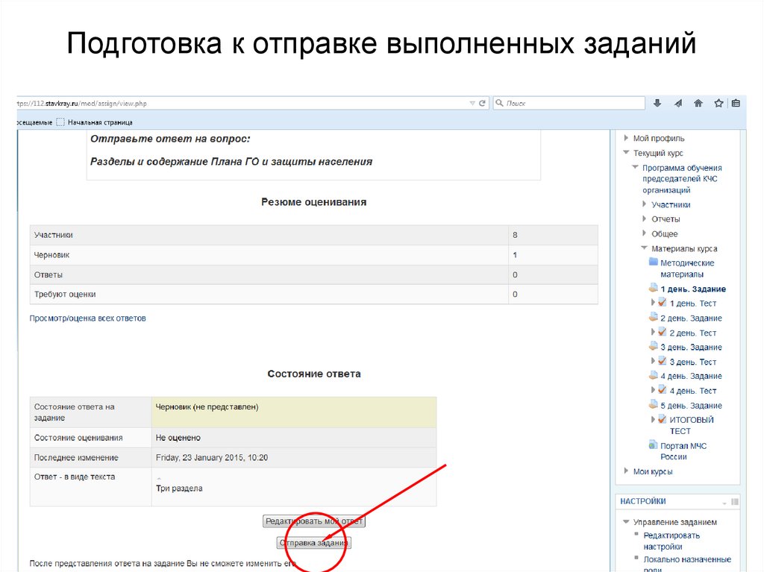Open the address bar history dropdown arrow
This screenshot has height=572, width=764.
tap(472, 104)
